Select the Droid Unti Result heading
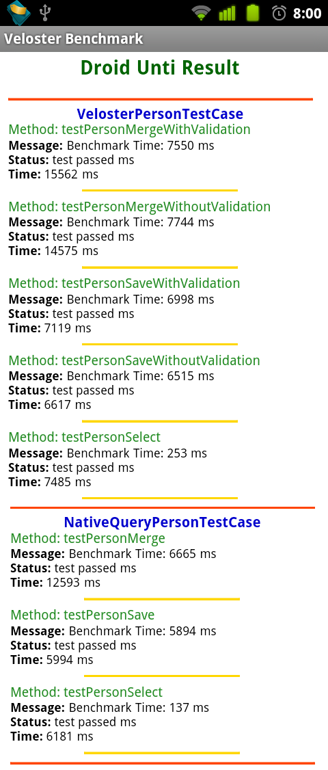 [160, 68]
